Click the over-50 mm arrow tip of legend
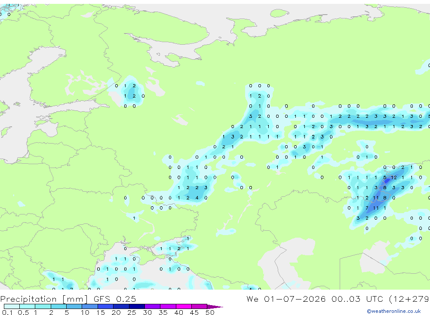The width and height of the screenshot is (430, 315). 215,306
